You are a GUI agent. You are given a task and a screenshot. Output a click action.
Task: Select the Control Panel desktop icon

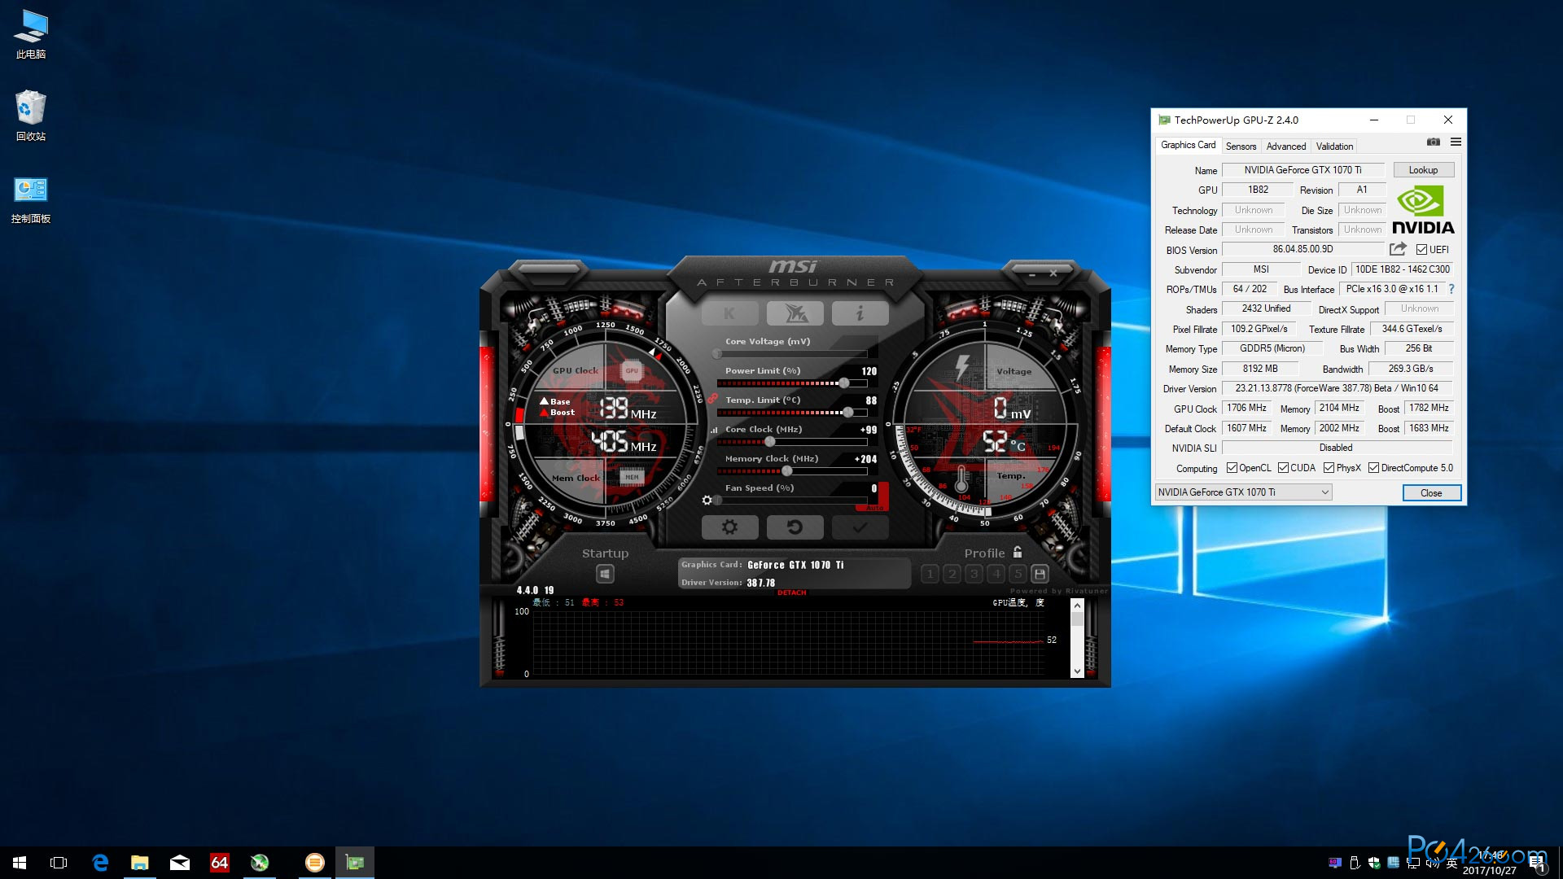pyautogui.click(x=31, y=199)
